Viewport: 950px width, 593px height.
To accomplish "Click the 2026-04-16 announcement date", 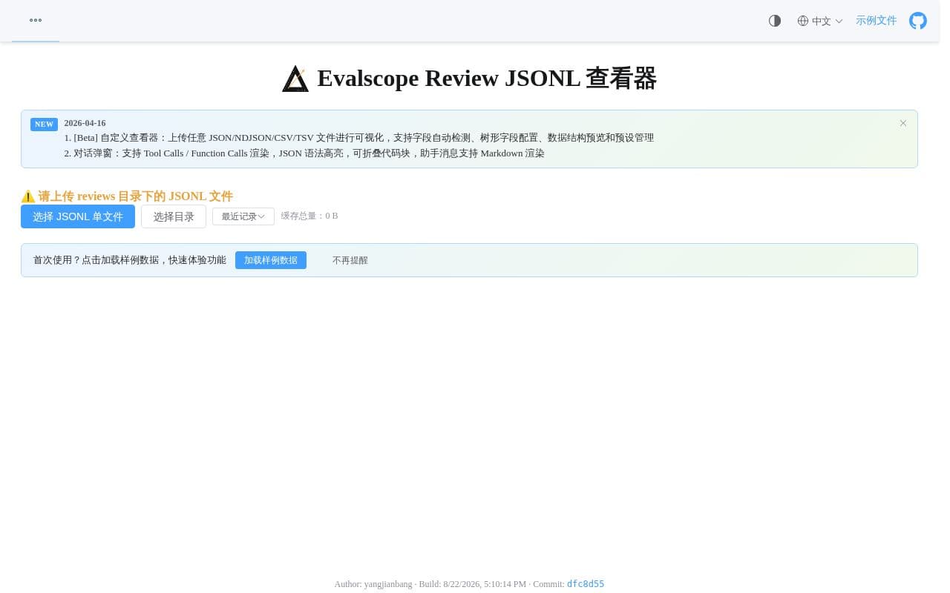I will (x=85, y=123).
